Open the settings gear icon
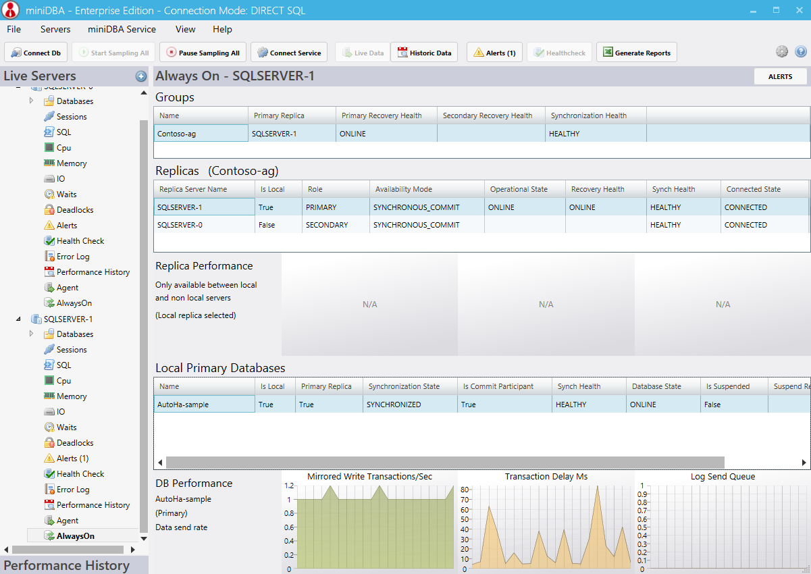 pos(782,52)
